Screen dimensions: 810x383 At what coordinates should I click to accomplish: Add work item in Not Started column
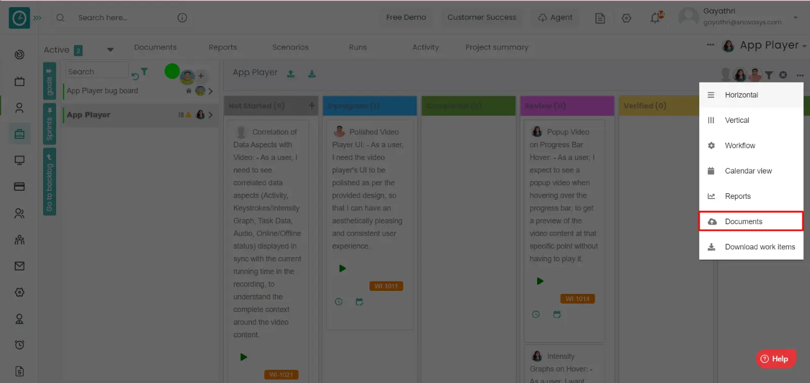point(312,105)
